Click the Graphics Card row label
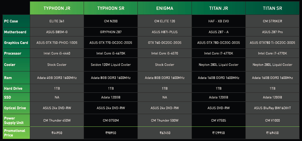 pyautogui.click(x=16, y=43)
